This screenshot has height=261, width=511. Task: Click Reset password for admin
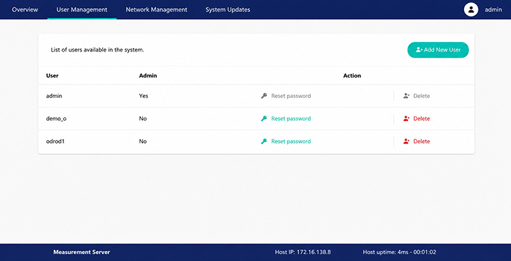(x=291, y=96)
